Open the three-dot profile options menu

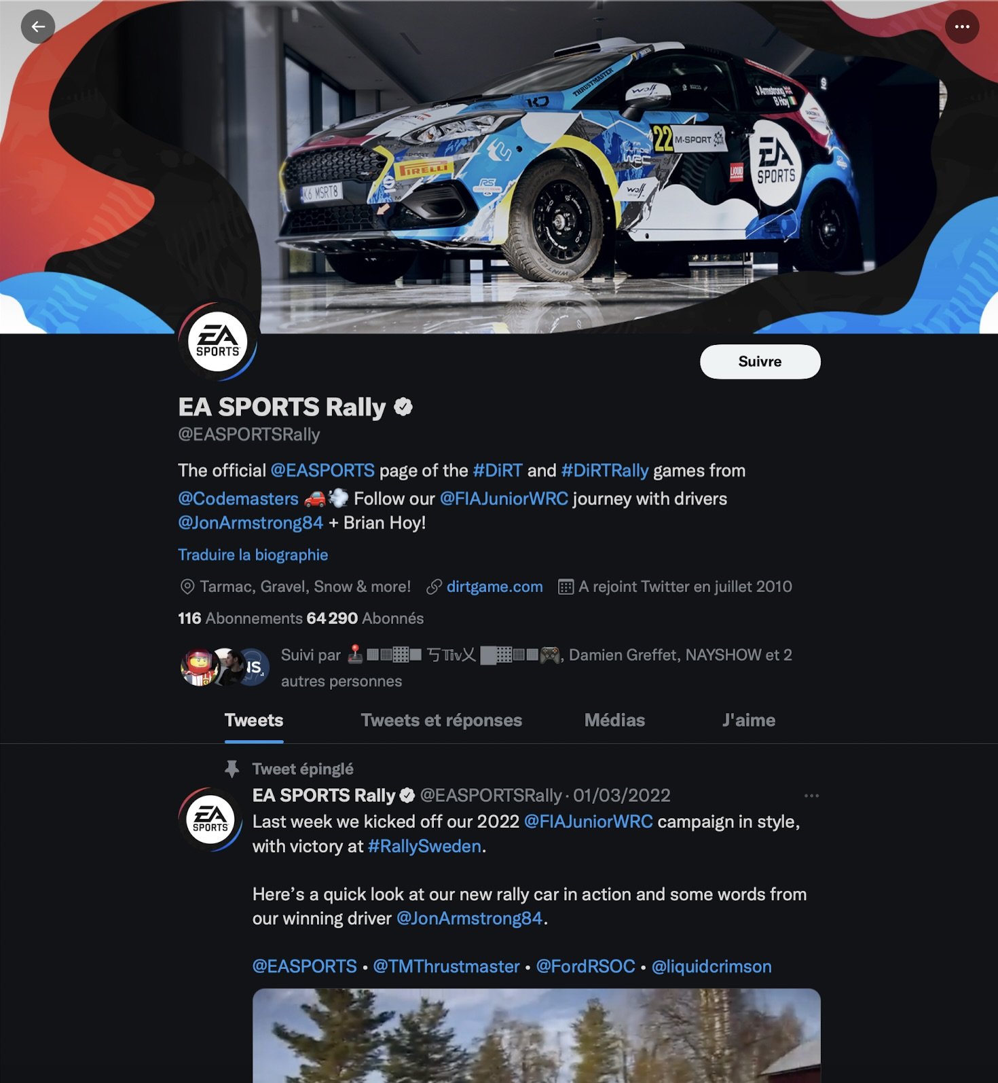tap(962, 27)
